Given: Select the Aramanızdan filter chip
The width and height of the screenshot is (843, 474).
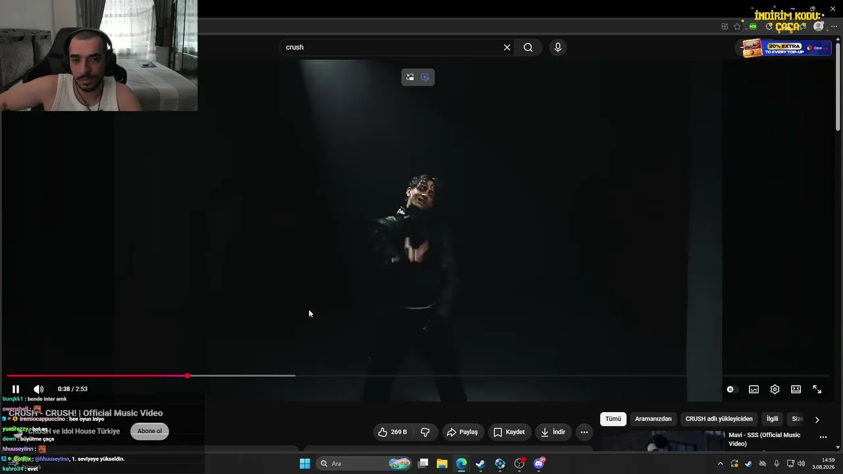Looking at the screenshot, I should [x=653, y=419].
